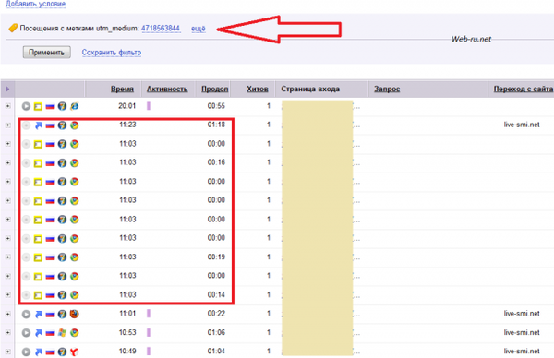This screenshot has width=554, height=358.
Task: Expand the 11:01 visit row details
Action: click(7, 314)
